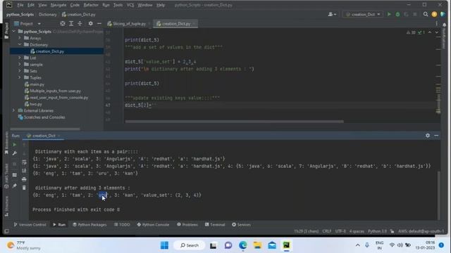Switch to Slicing_of_tuple.py editor tab
This screenshot has height=253, width=451.
coord(129,24)
